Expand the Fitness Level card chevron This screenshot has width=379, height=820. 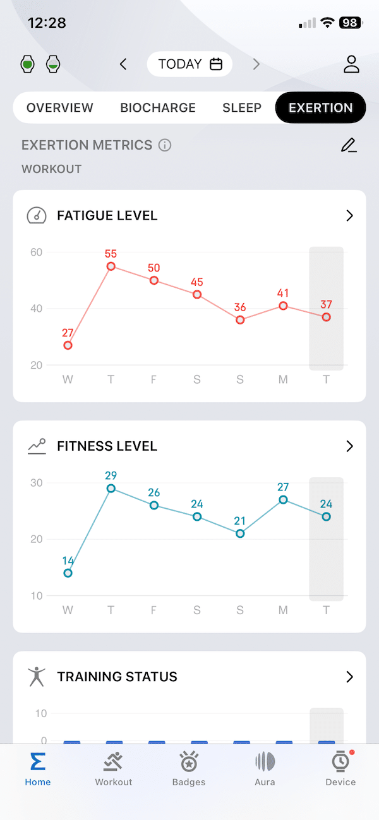coord(349,446)
